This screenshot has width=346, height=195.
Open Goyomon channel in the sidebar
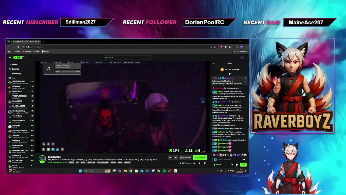click(x=21, y=126)
